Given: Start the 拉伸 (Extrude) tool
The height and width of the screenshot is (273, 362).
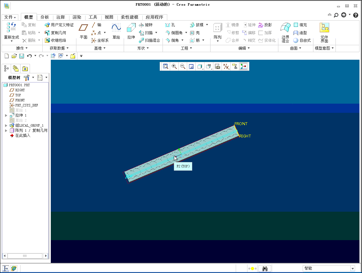Looking at the screenshot, I should [131, 31].
